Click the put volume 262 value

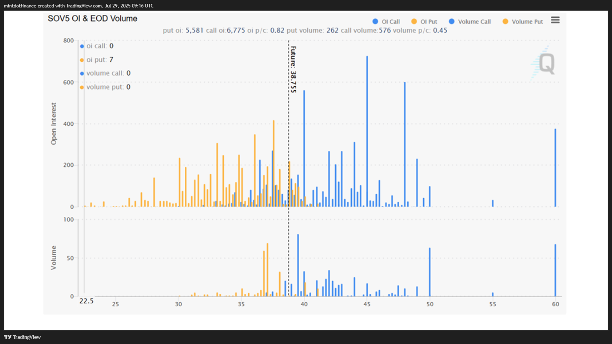point(332,30)
